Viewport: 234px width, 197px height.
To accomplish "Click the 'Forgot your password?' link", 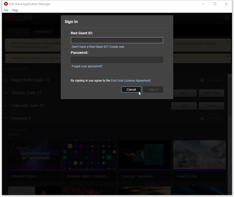I will coord(87,66).
